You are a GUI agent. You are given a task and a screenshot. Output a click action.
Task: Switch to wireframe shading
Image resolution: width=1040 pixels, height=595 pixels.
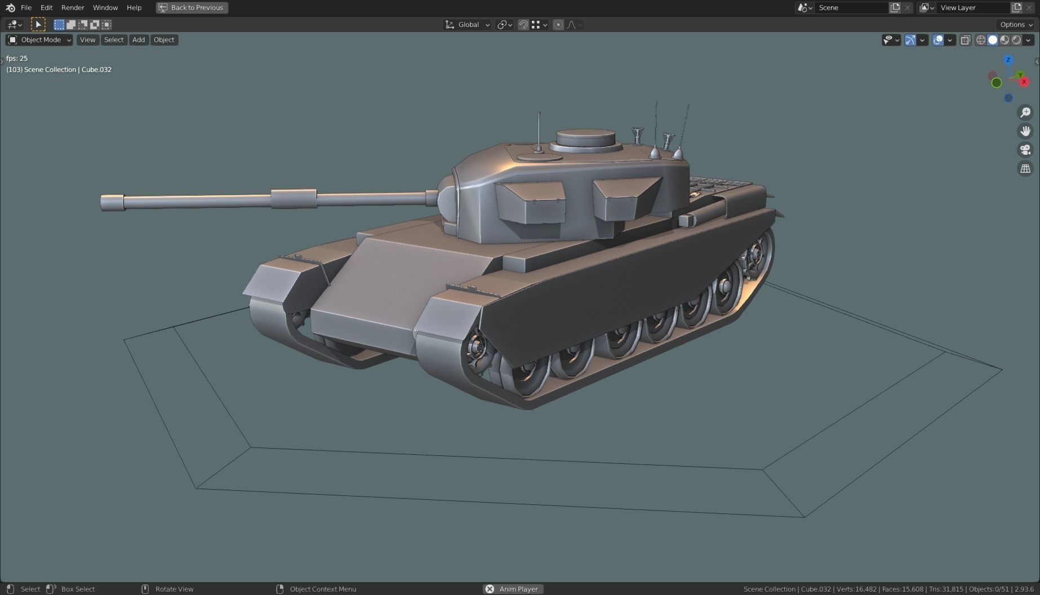coord(981,40)
